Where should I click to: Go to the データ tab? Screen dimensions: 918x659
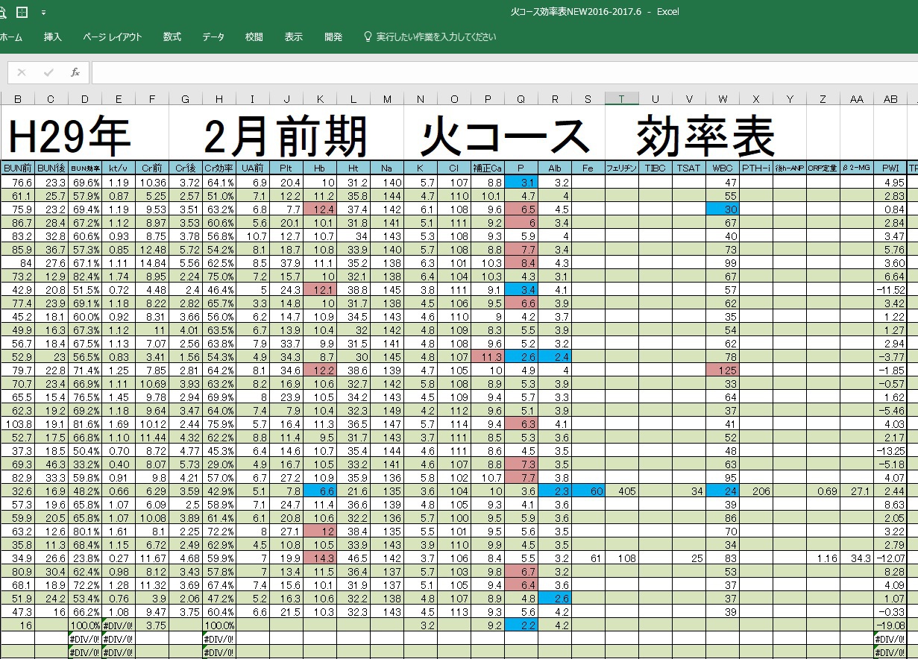(213, 37)
